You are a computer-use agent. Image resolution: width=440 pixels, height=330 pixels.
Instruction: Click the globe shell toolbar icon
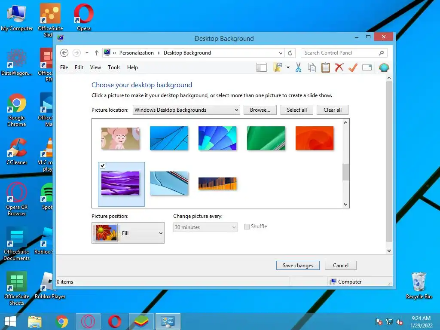pos(384,67)
